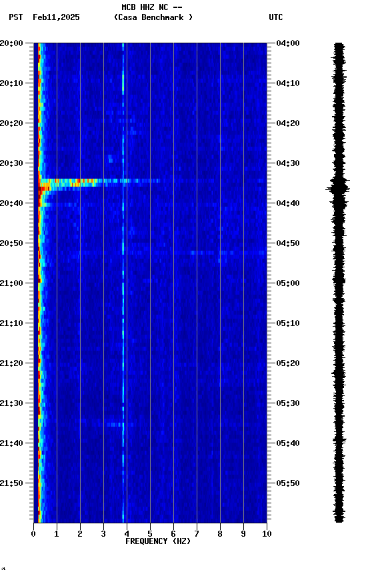
Task: Click the "Feb11,2025" date label
Action: pos(56,17)
